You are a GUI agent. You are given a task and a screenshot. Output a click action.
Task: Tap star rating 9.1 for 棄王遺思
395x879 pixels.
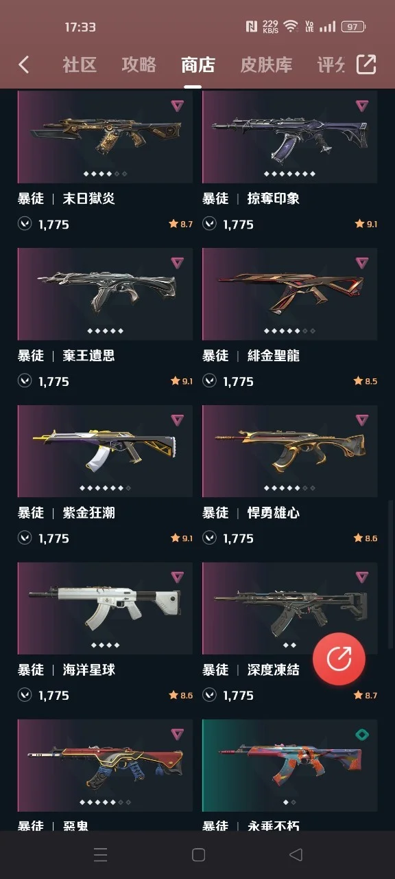[x=182, y=381]
